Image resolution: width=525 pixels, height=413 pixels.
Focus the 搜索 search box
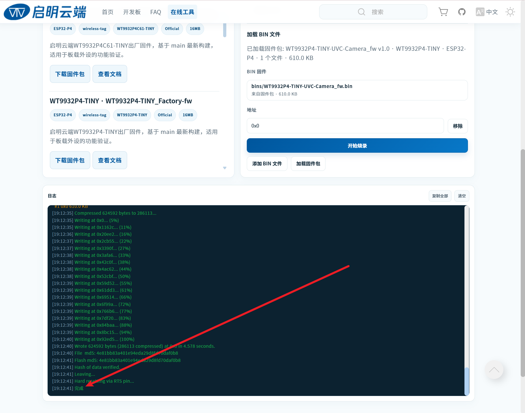pyautogui.click(x=373, y=12)
